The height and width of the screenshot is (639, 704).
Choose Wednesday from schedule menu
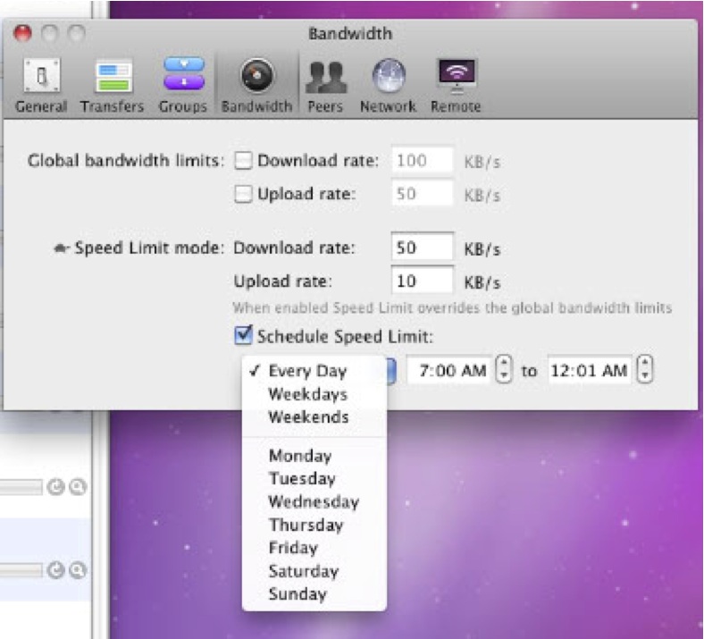[314, 501]
